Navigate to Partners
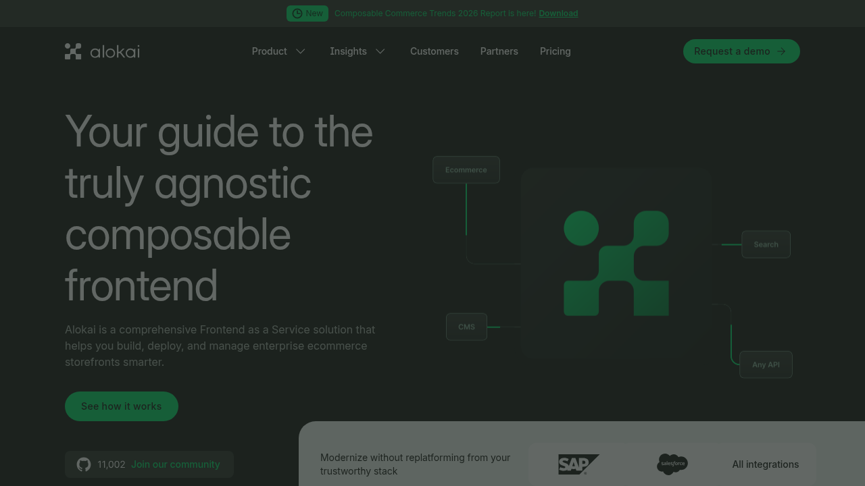Screen dimensions: 865x486 click(x=499, y=51)
